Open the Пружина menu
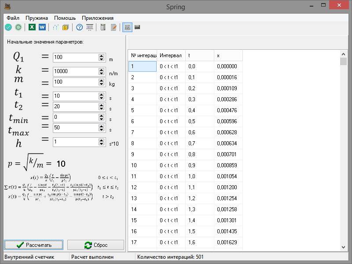 [37, 18]
